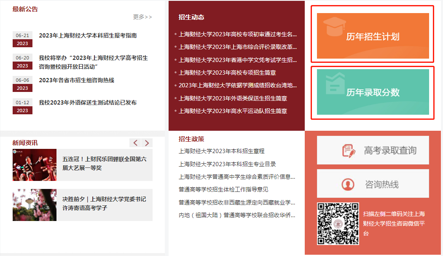Click the red 历年招生计划 banner
The height and width of the screenshot is (256, 443).
pyautogui.click(x=373, y=35)
